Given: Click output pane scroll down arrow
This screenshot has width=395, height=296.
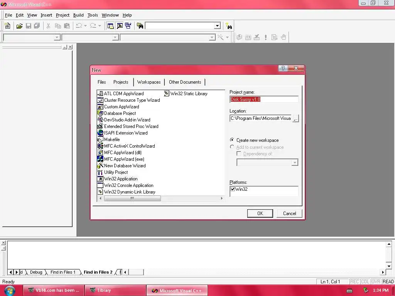Looking at the screenshot, I should (x=389, y=266).
